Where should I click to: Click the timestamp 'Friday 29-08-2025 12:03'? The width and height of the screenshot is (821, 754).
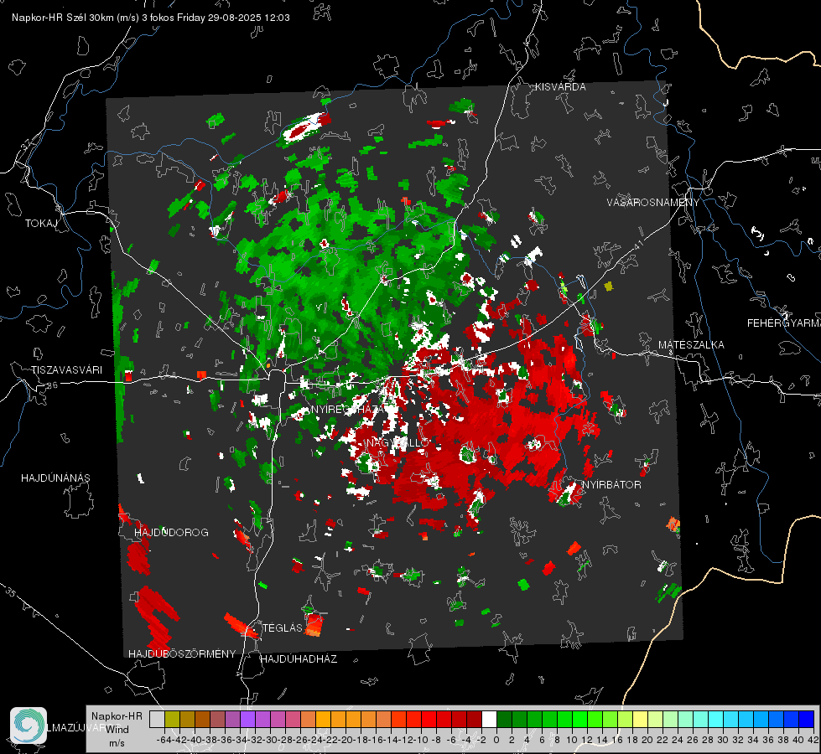pos(233,18)
